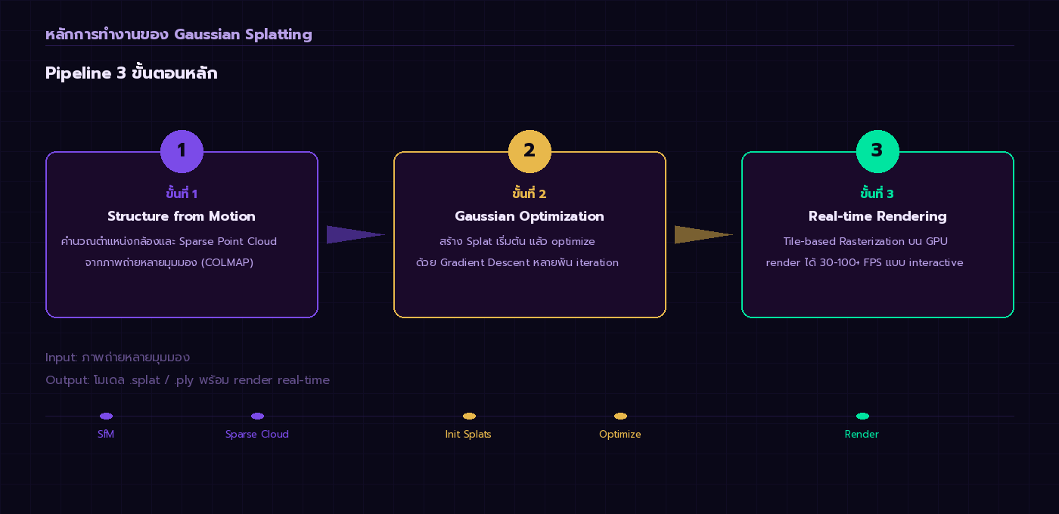Screen dimensions: 1059x514
Task: Click the Real-time Rendering card title
Action: [x=877, y=216]
